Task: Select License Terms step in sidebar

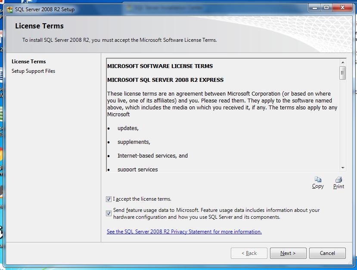Action: tap(29, 62)
